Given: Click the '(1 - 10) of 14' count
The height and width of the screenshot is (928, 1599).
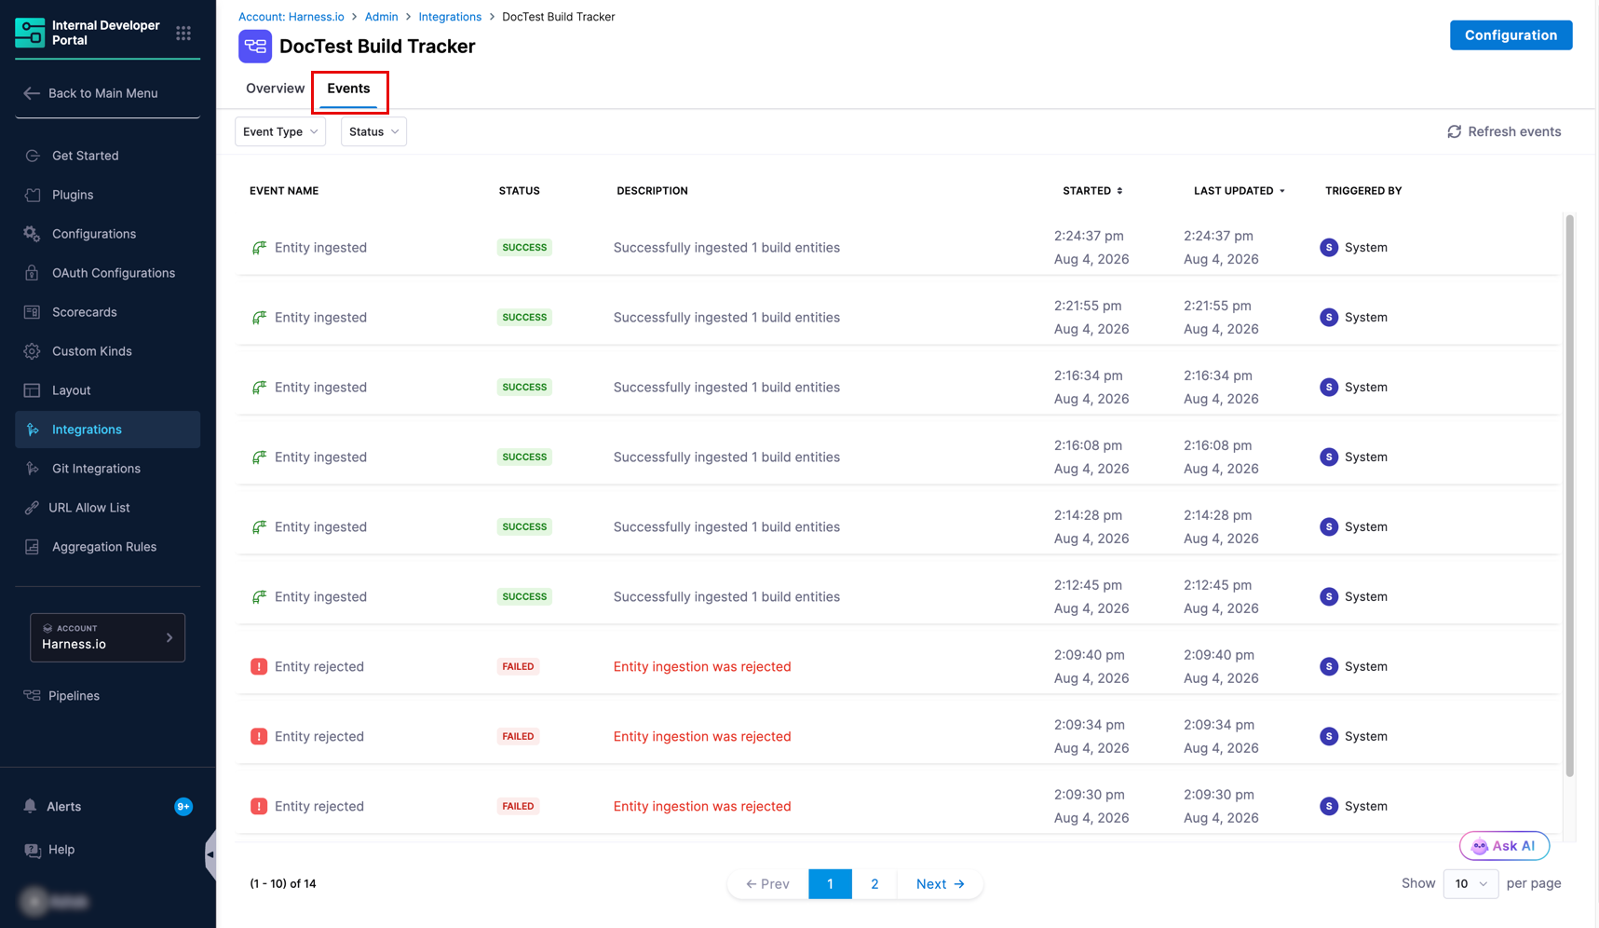Looking at the screenshot, I should coord(283,883).
